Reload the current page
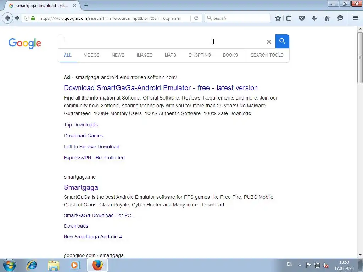Screen dimensions: 363x272 click(x=196, y=18)
